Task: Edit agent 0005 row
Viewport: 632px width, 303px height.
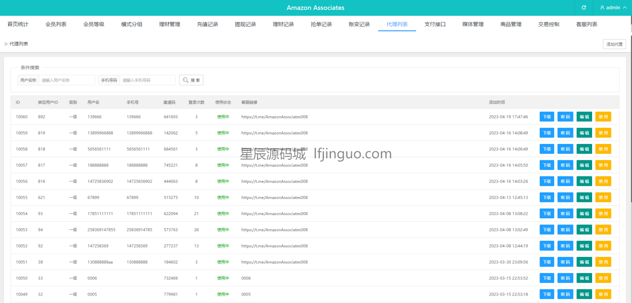Action: tap(584, 294)
